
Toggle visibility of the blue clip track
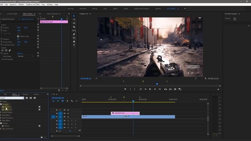68,117
